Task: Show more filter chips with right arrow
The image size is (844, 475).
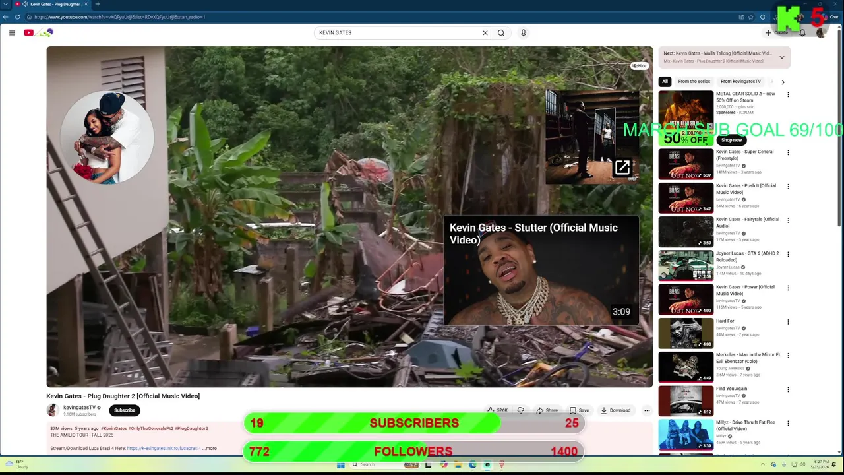Action: [x=783, y=82]
